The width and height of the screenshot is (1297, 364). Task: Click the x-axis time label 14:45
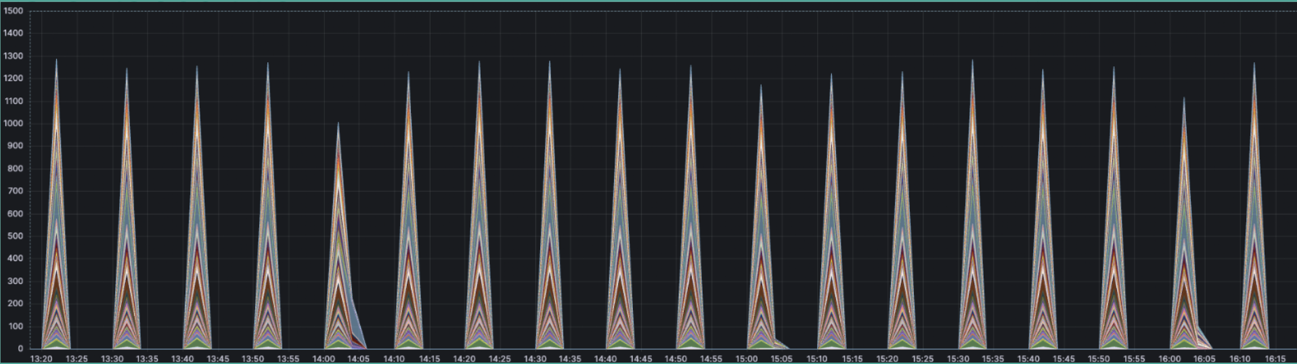point(640,359)
